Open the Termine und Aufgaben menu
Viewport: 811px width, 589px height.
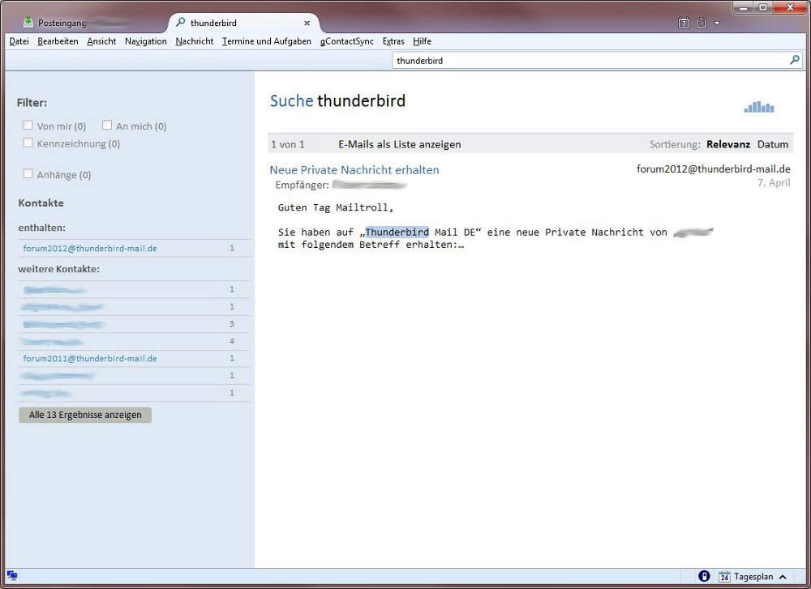pyautogui.click(x=267, y=41)
